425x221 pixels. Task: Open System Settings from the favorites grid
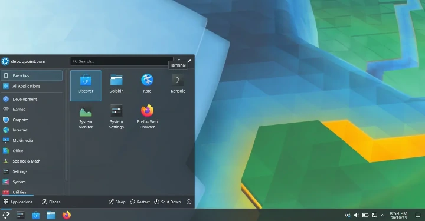tap(116, 117)
